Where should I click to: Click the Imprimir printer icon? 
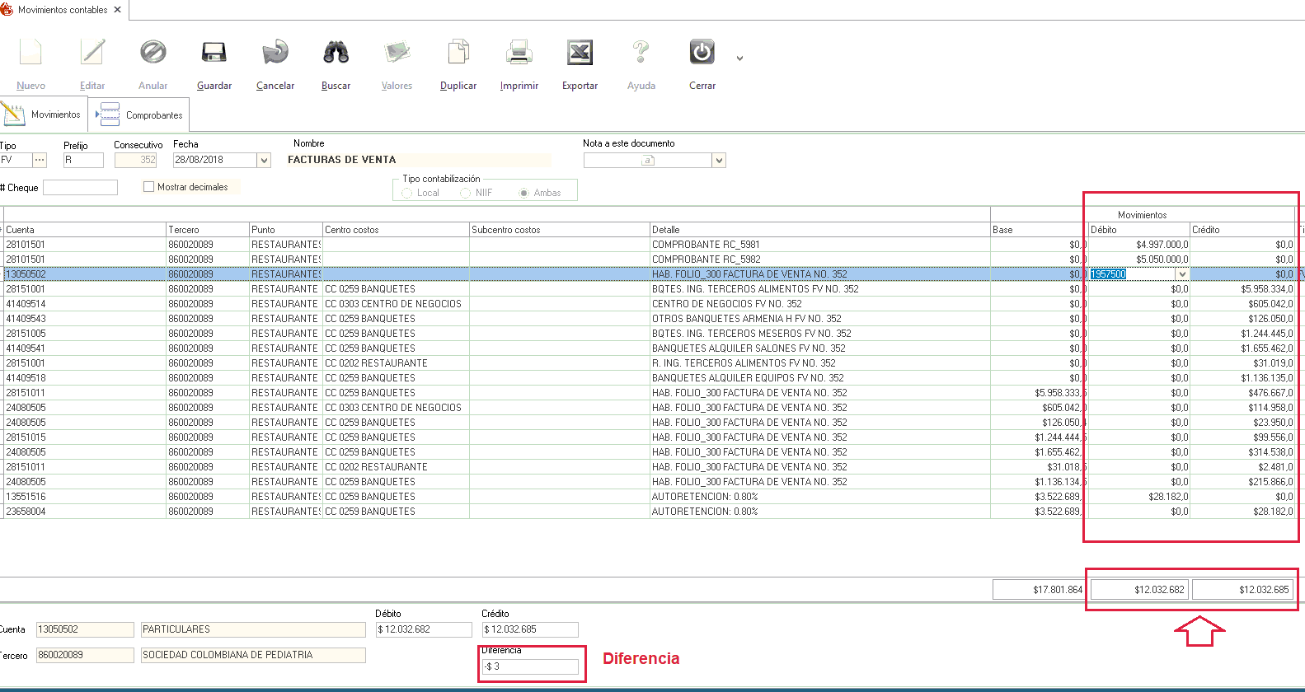[519, 53]
